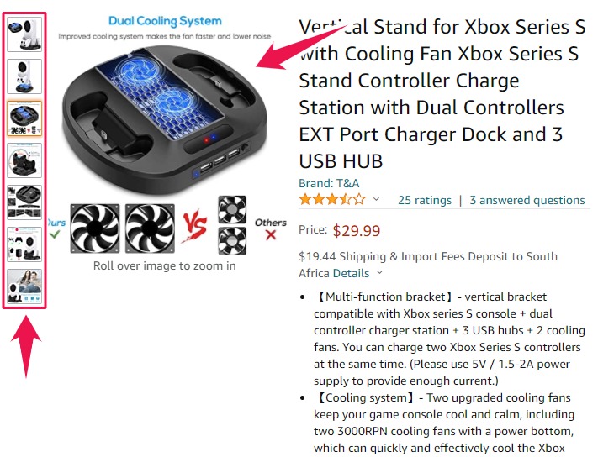The height and width of the screenshot is (457, 598).
Task: Open the shipping Details link
Action: pos(351,273)
